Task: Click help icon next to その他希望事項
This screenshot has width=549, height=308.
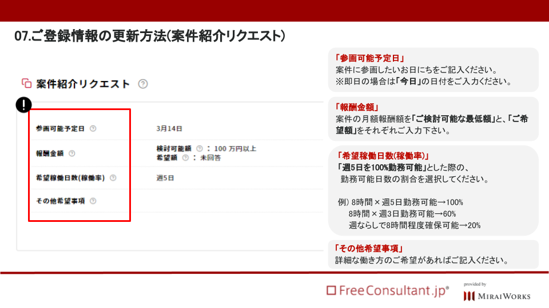Action: tap(93, 201)
